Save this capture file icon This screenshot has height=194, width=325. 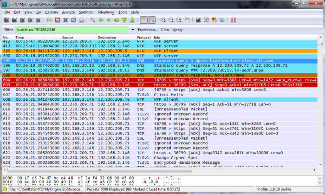coord(58,20)
